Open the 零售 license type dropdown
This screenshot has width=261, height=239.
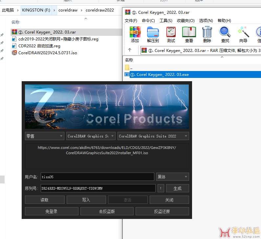pos(44,136)
